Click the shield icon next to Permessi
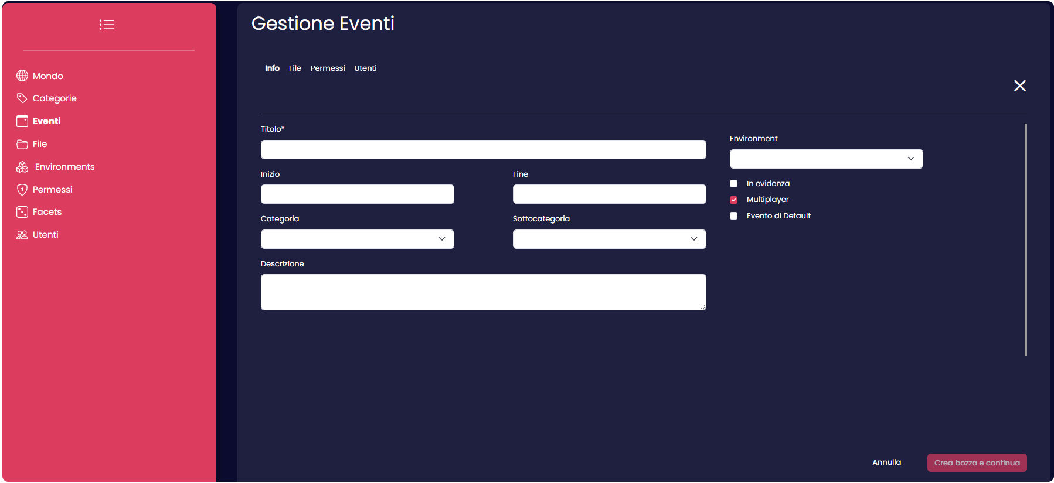Viewport: 1054px width, 483px height. (22, 189)
